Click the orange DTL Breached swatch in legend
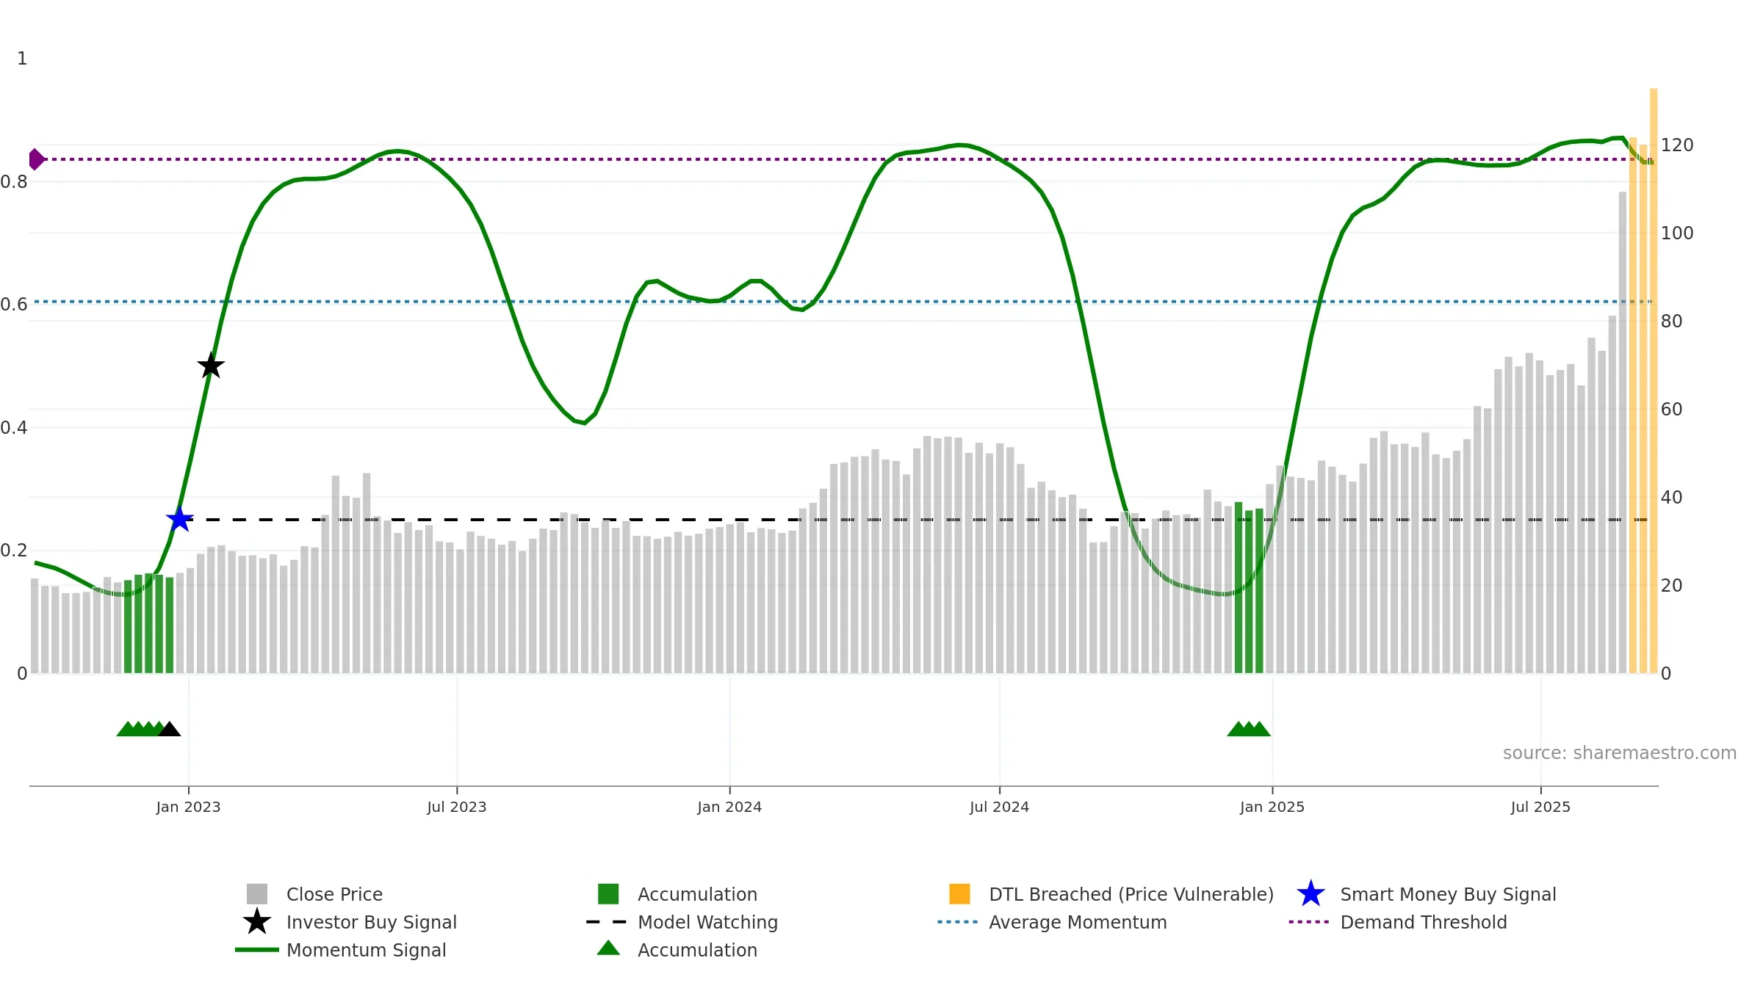The height and width of the screenshot is (991, 1763). coord(959,894)
